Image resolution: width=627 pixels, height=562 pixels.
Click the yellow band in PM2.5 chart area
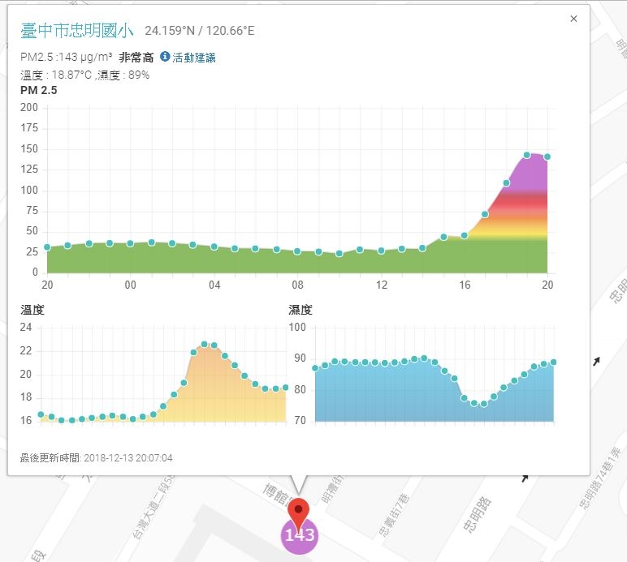point(509,231)
